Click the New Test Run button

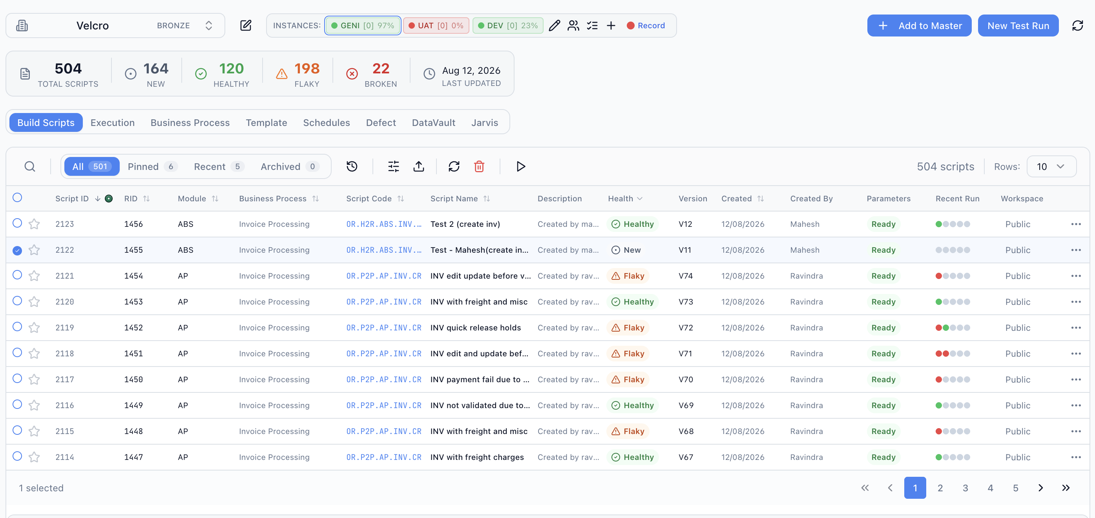click(x=1018, y=26)
